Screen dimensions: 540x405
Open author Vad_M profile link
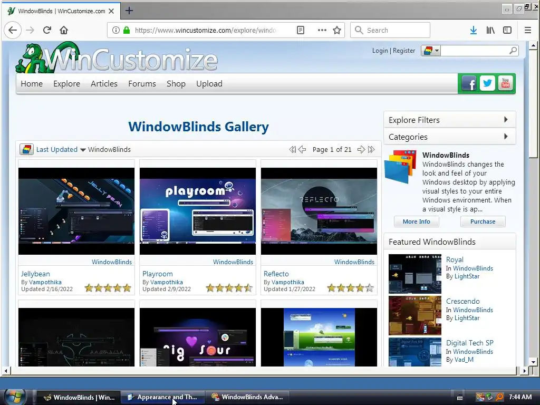(x=464, y=360)
